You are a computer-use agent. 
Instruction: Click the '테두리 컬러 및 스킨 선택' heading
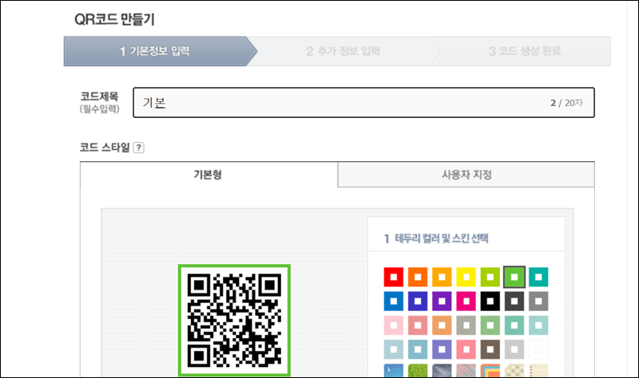click(442, 238)
